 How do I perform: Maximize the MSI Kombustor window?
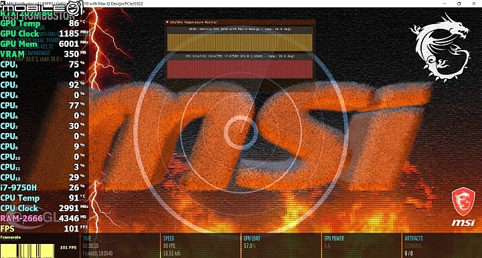coord(459,4)
